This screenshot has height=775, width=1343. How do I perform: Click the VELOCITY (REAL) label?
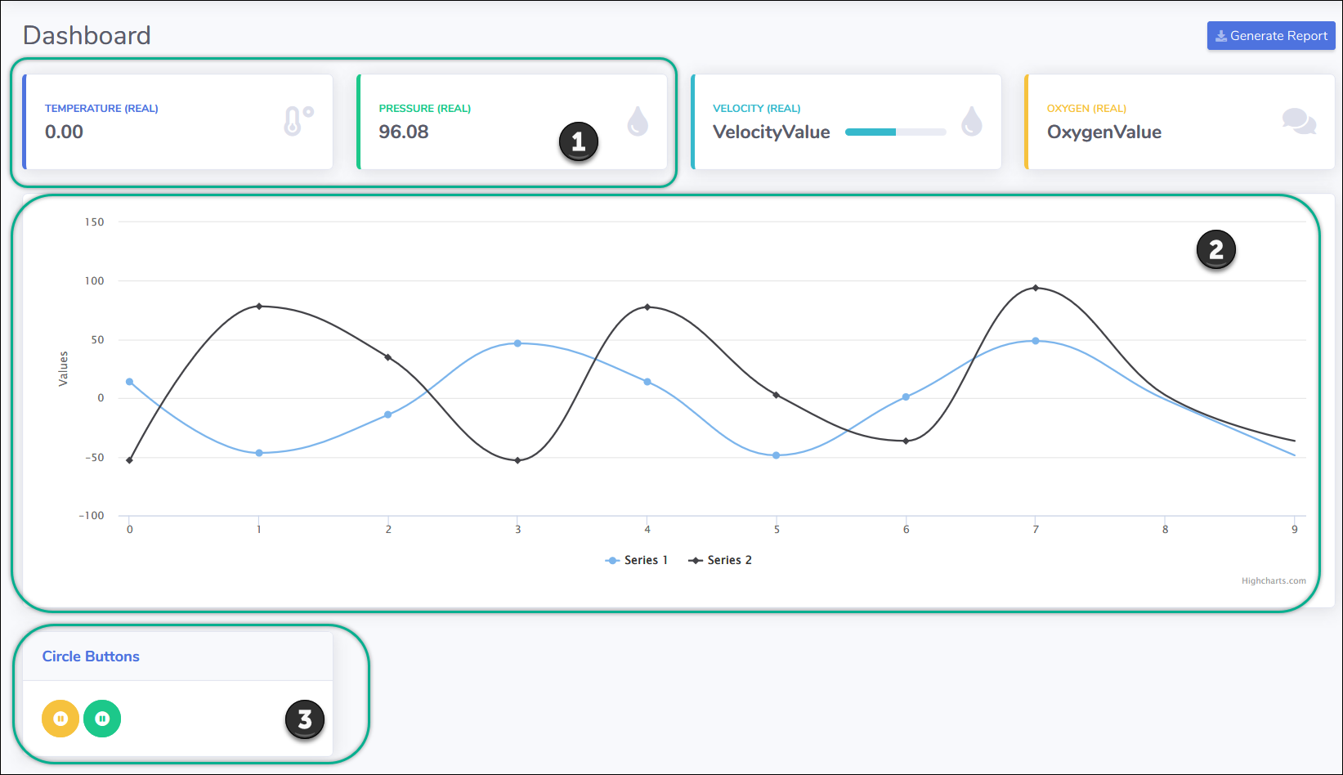[x=757, y=108]
